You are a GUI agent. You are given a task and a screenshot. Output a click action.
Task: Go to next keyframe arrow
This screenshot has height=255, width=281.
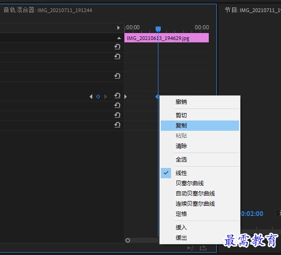pyautogui.click(x=106, y=97)
